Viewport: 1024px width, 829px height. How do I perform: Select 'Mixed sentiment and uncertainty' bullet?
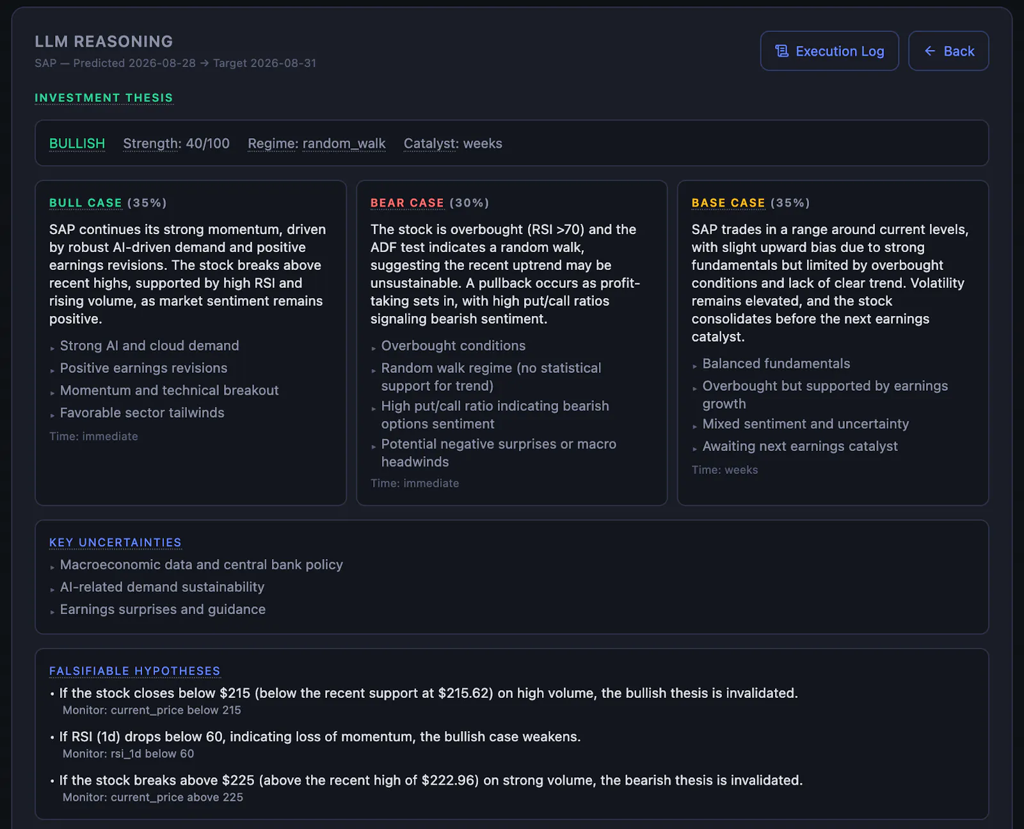point(805,423)
